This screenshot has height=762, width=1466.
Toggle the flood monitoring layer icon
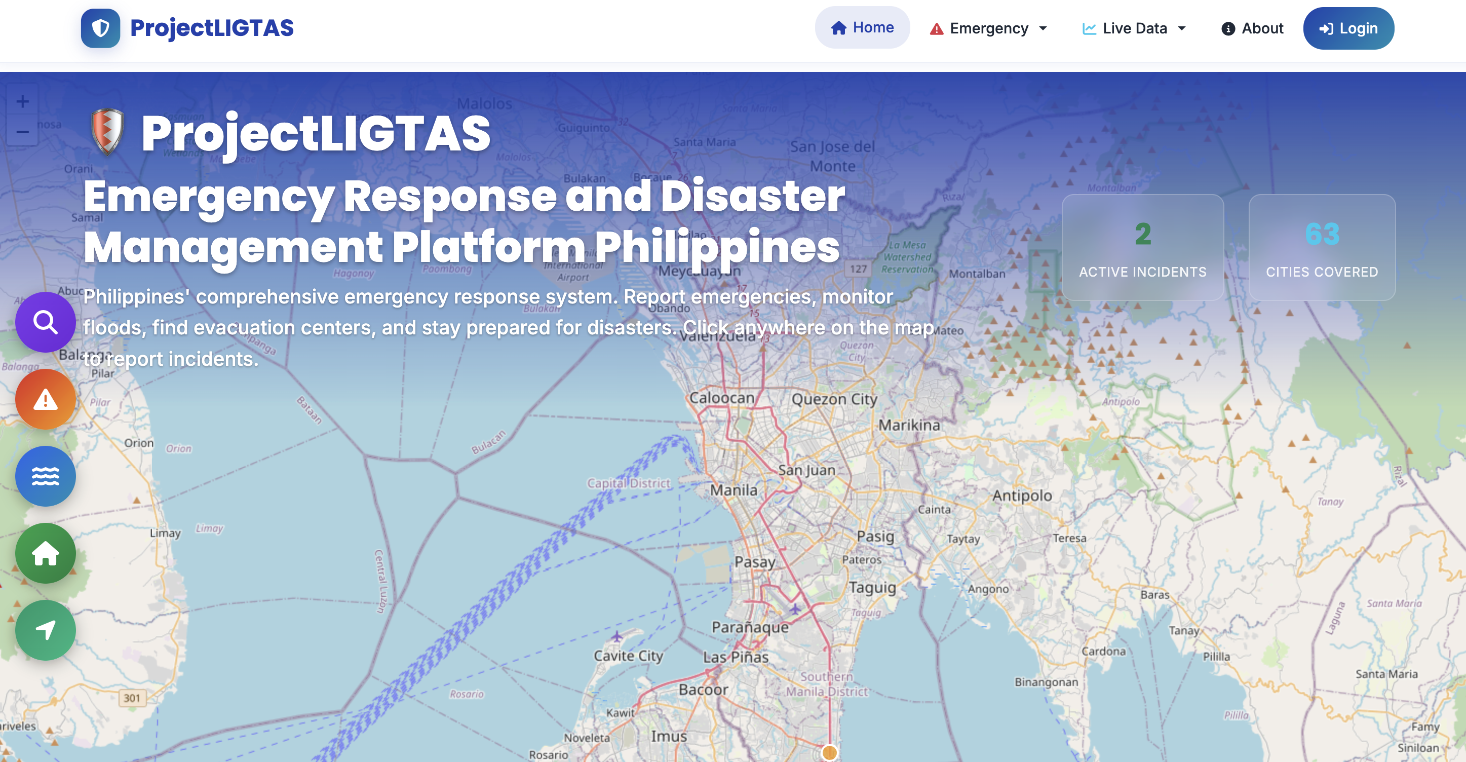pyautogui.click(x=45, y=476)
